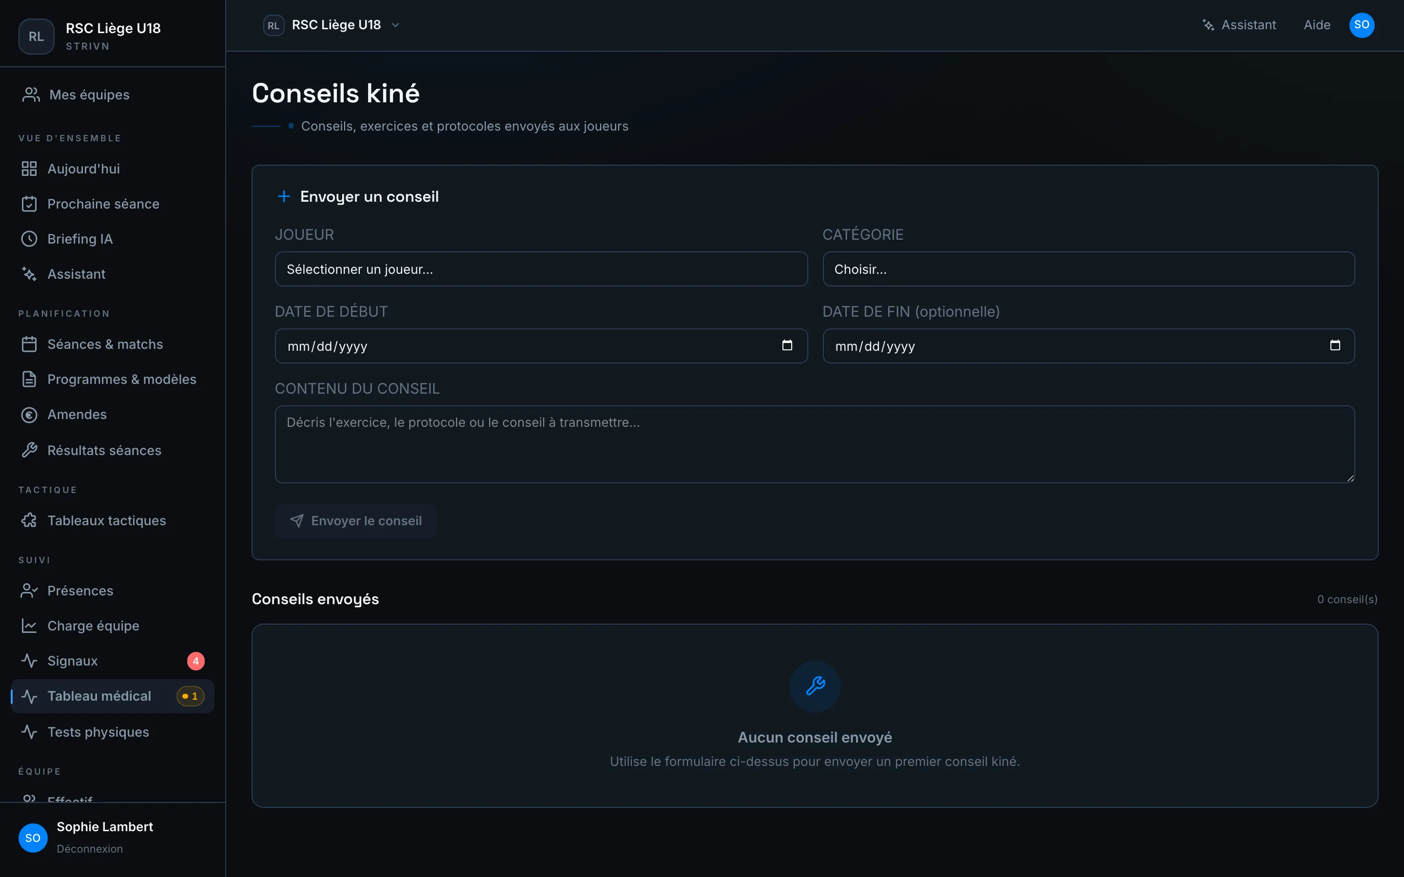Screen dimensions: 1404x877
Task: Open Programmes & modèles
Action: [x=113, y=380]
